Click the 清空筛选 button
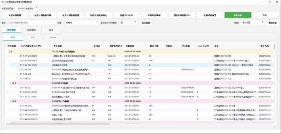Viewport: 281px width, 134px height. coord(146,23)
